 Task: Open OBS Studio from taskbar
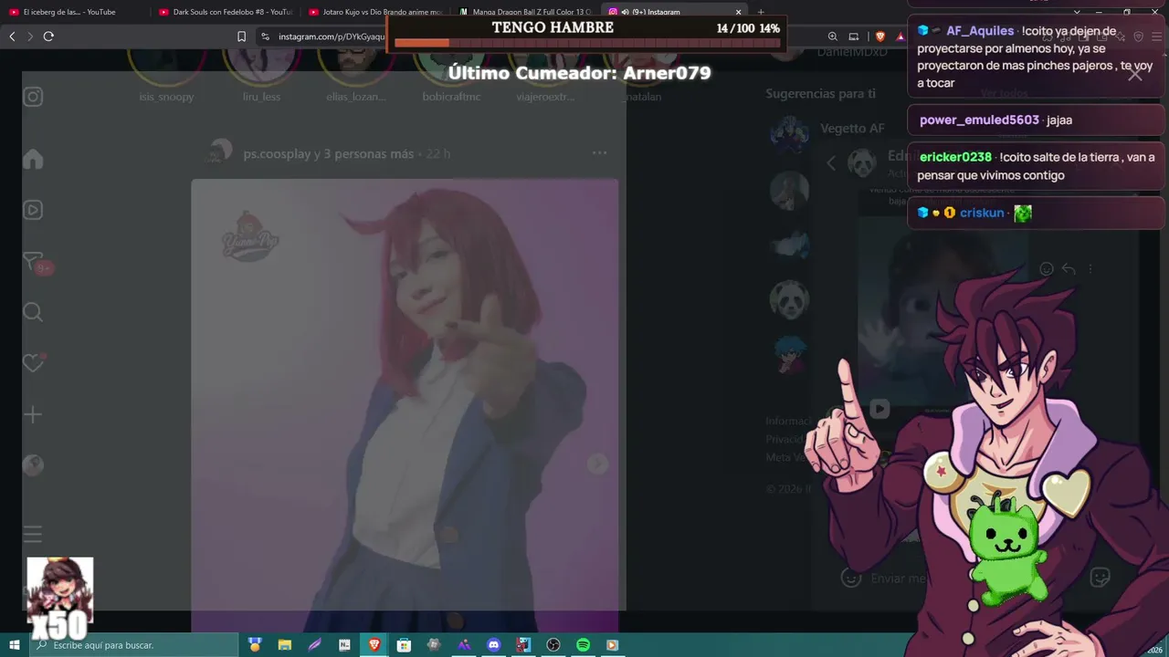(553, 645)
